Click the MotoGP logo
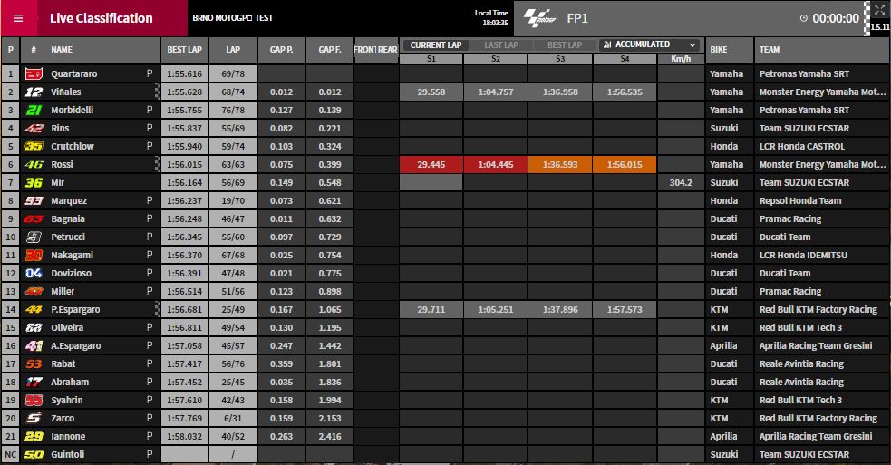Screen dimensions: 891x465 tap(539, 18)
